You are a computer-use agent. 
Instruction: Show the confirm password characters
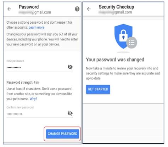pos(70,114)
